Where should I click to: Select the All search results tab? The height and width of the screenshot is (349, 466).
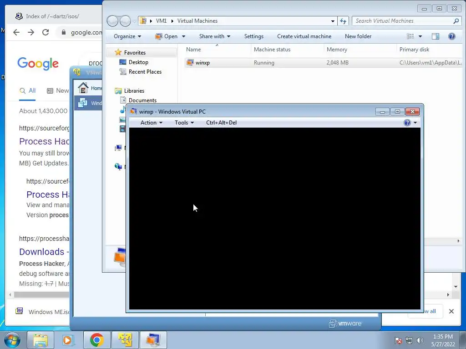point(27,90)
